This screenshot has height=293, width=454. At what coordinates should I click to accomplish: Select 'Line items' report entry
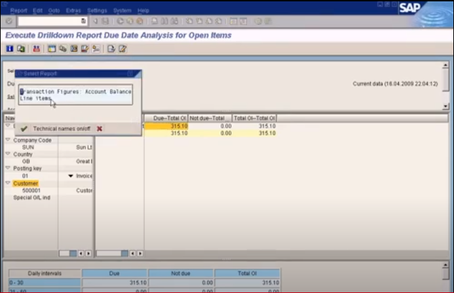click(x=35, y=98)
